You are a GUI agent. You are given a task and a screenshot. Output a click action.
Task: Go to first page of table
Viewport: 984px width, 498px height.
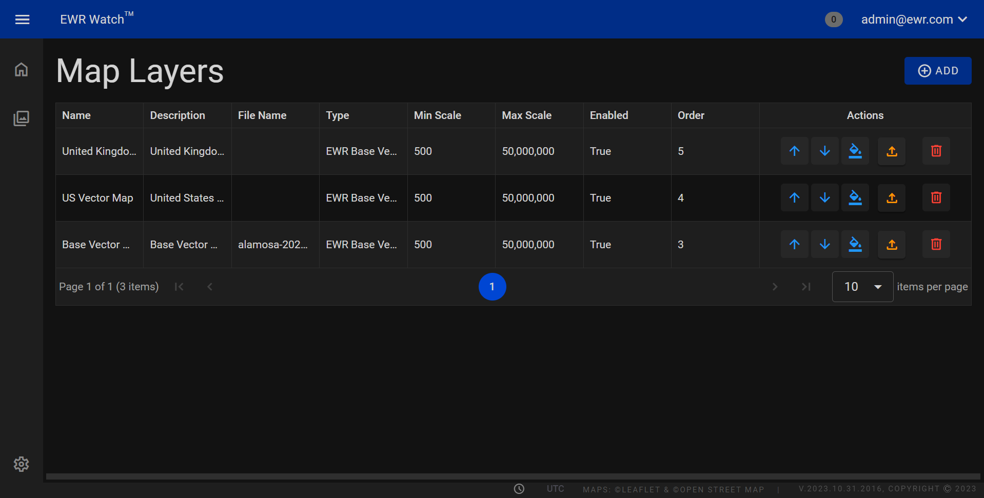[179, 287]
